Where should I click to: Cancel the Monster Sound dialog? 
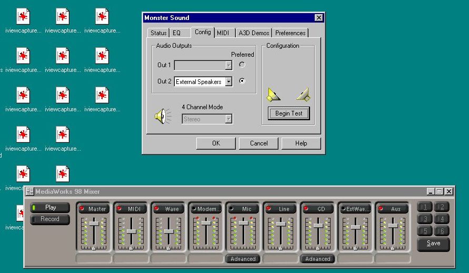coord(259,143)
